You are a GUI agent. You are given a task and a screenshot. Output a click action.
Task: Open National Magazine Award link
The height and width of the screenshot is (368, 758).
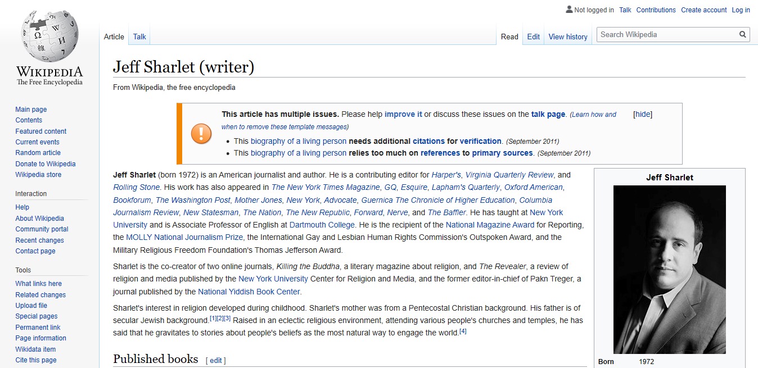pyautogui.click(x=490, y=225)
